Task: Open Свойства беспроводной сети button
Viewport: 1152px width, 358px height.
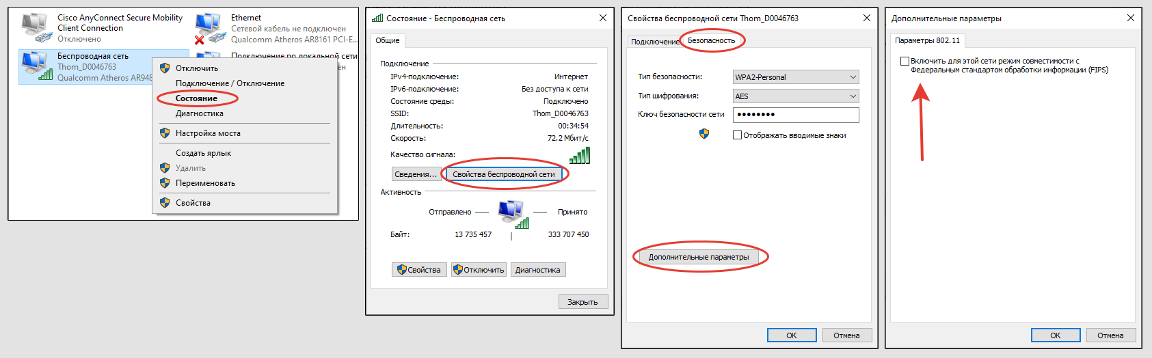Action: coord(504,174)
